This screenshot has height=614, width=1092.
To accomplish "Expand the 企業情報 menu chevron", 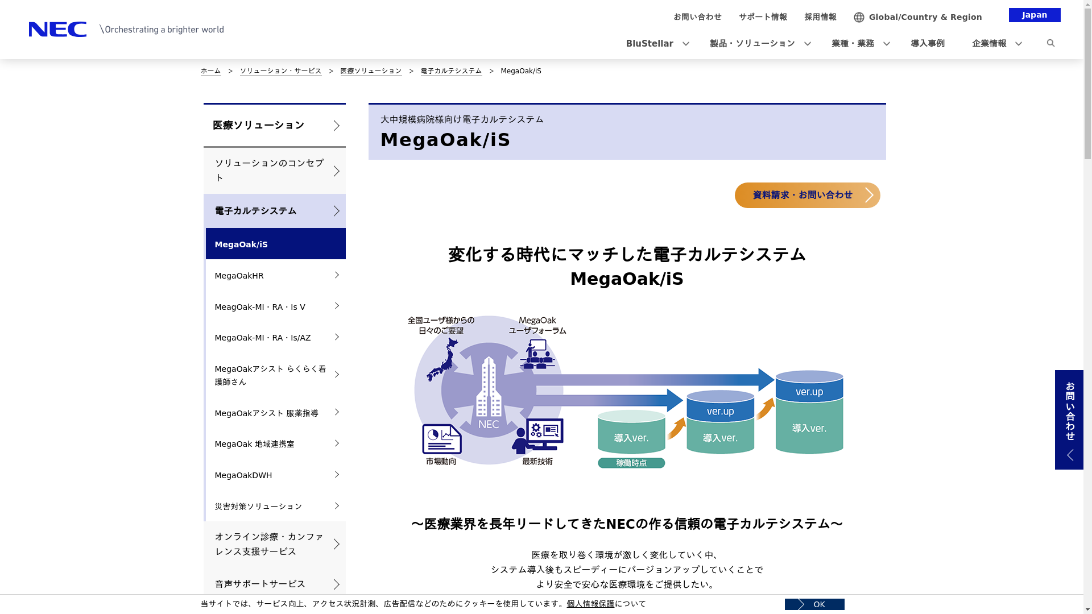I will (x=1018, y=44).
